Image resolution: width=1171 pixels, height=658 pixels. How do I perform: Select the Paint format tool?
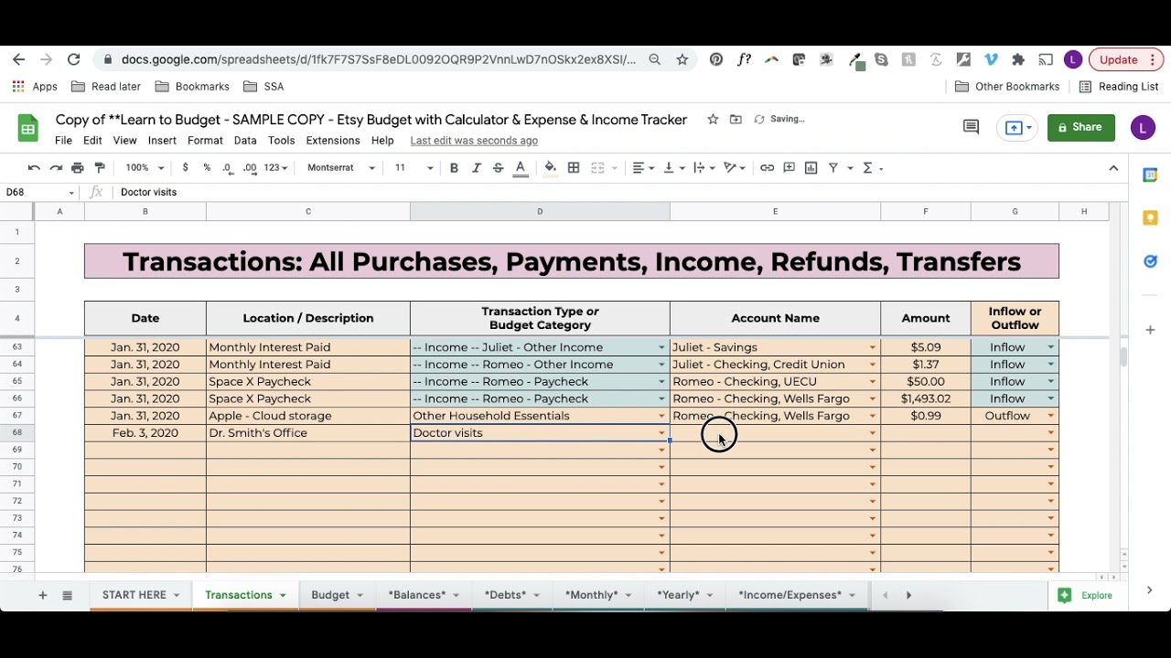(100, 168)
